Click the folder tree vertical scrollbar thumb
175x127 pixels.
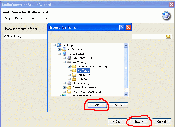pos(126,68)
